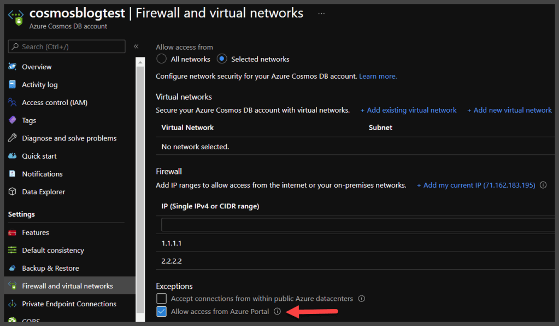Click the Backup & Restore cloud icon
This screenshot has height=326, width=559.
(x=12, y=268)
